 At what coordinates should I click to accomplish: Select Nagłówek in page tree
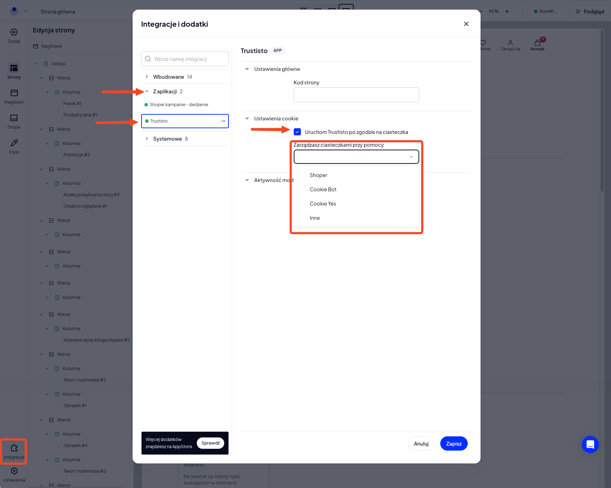click(52, 46)
